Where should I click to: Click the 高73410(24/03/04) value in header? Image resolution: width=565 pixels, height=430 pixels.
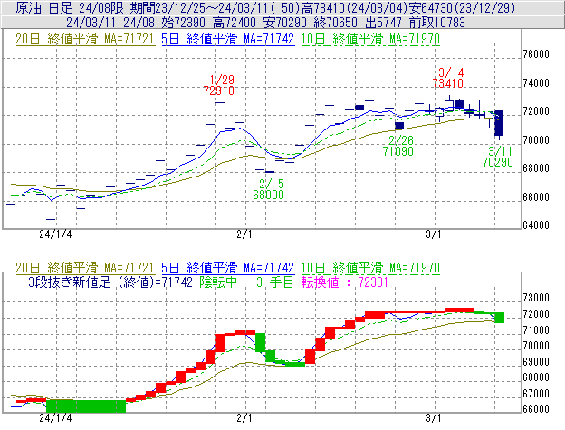(x=355, y=7)
